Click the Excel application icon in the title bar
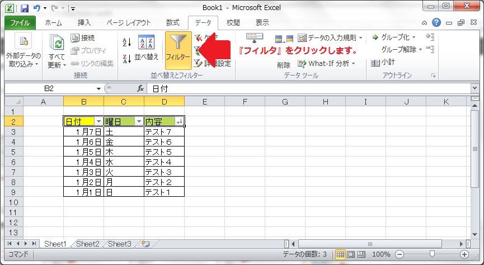 coord(10,8)
